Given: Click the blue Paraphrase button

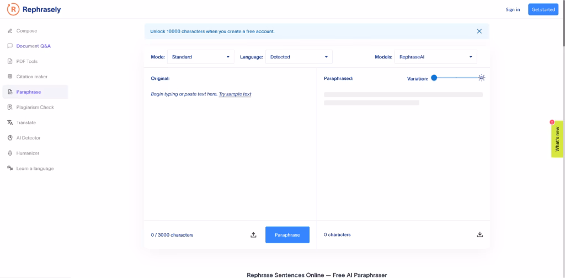Looking at the screenshot, I should [287, 235].
